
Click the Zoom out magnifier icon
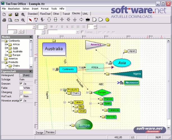pos(23,20)
